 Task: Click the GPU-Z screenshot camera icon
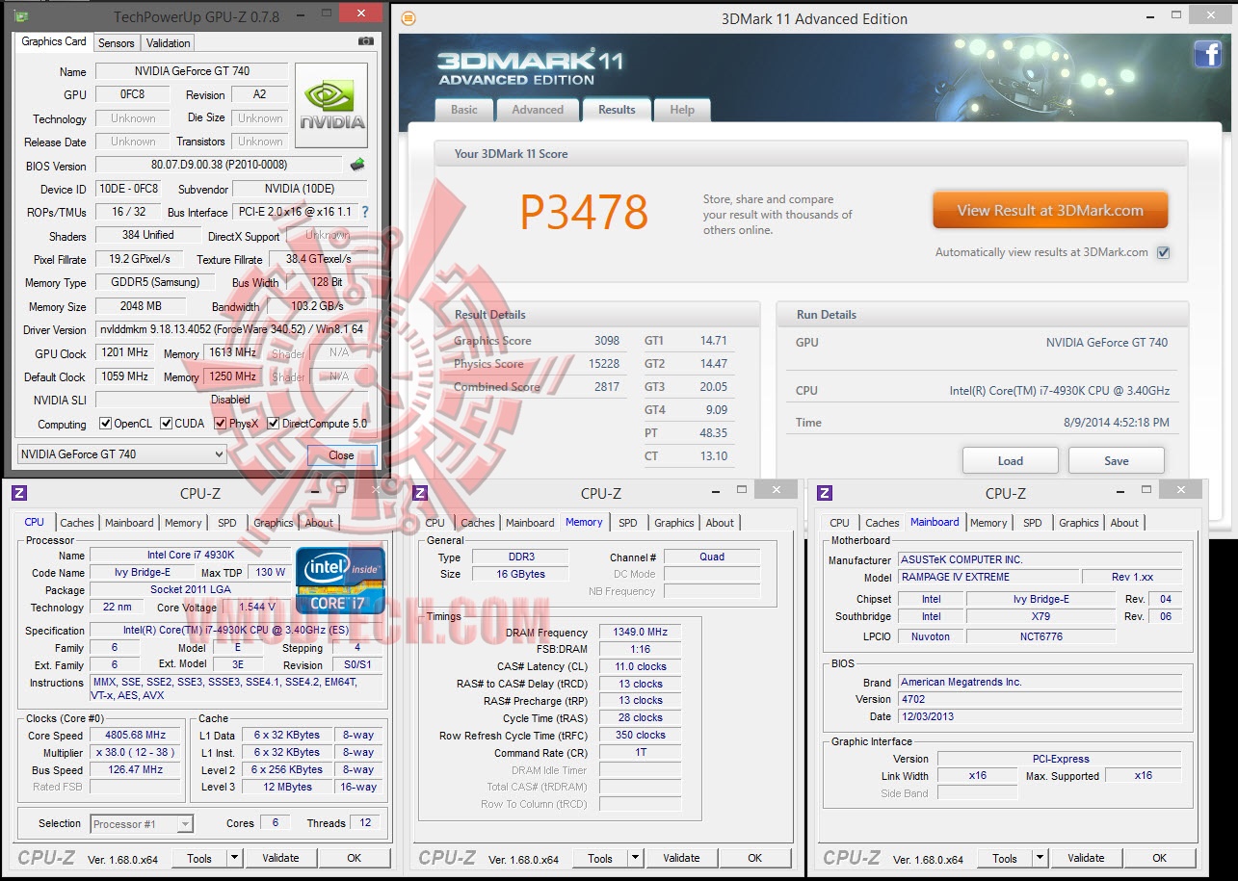pos(365,41)
